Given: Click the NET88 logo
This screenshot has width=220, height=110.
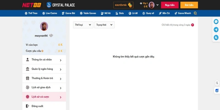Looking at the screenshot, I should (32, 5).
